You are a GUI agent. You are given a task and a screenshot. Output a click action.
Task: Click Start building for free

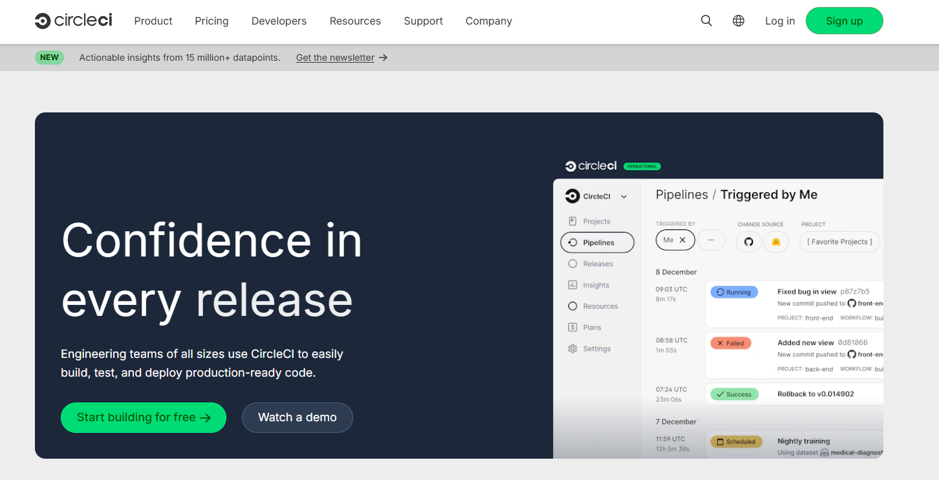[x=144, y=417]
